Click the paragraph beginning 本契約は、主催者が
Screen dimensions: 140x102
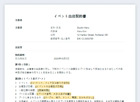pos(69,71)
